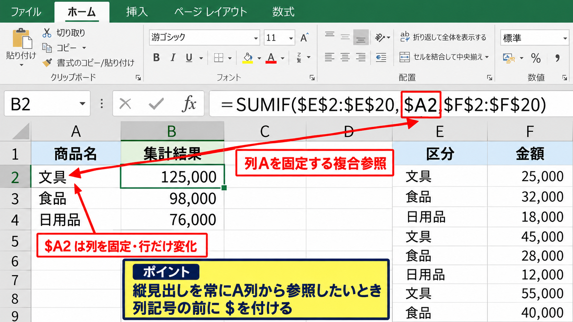573x322 pixels.
Task: Set middle vertical alignment
Action: [x=345, y=37]
